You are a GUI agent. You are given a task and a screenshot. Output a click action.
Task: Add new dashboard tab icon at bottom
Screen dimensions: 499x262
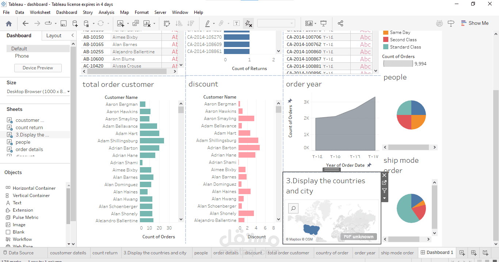(x=473, y=253)
